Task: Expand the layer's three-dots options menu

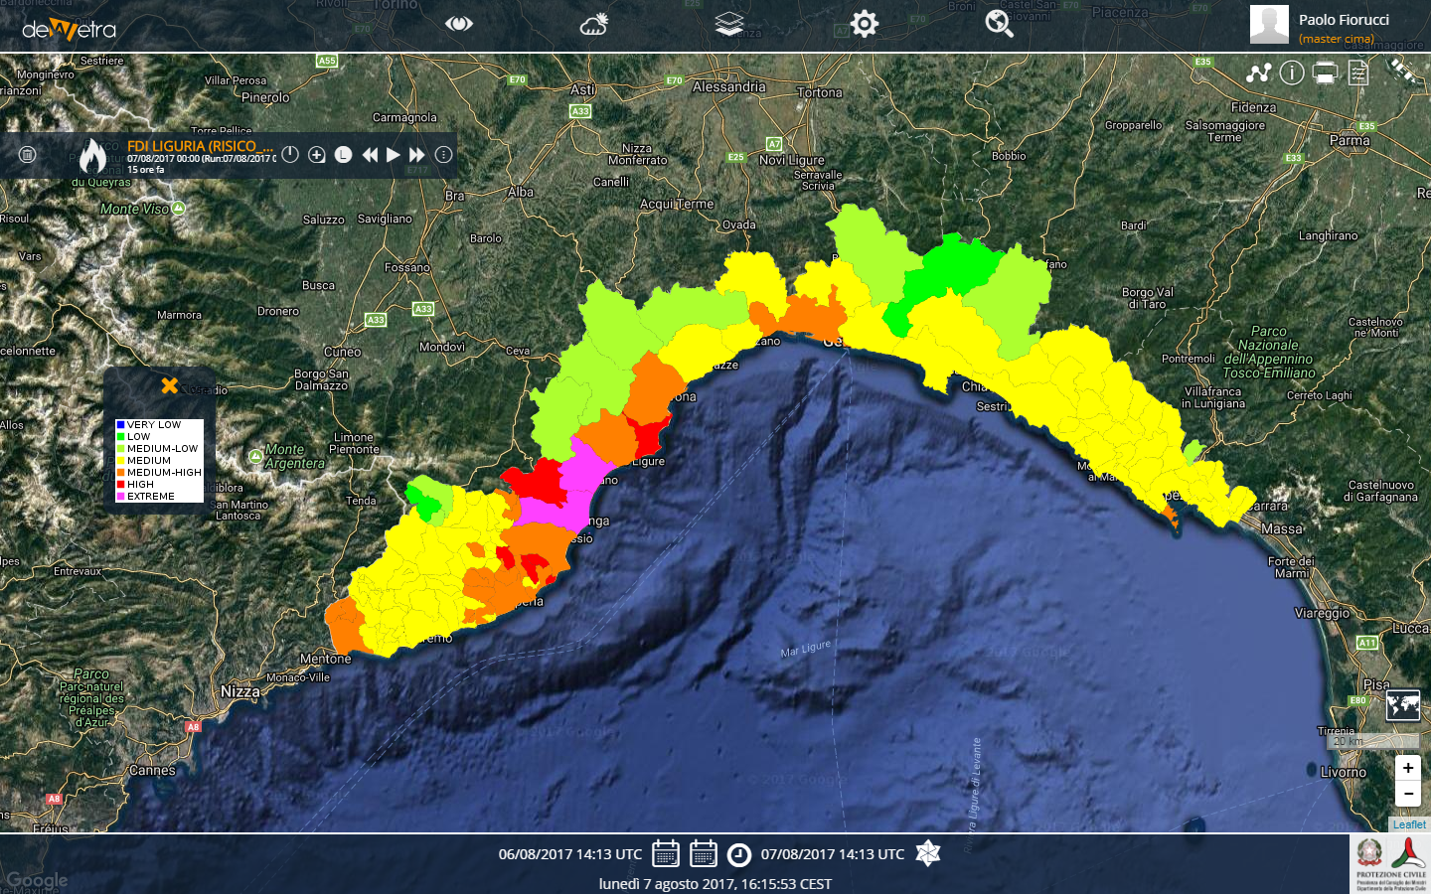Action: pos(444,155)
